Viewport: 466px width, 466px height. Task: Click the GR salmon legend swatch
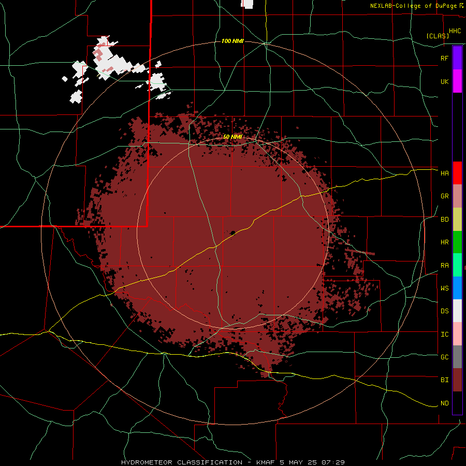pyautogui.click(x=457, y=196)
